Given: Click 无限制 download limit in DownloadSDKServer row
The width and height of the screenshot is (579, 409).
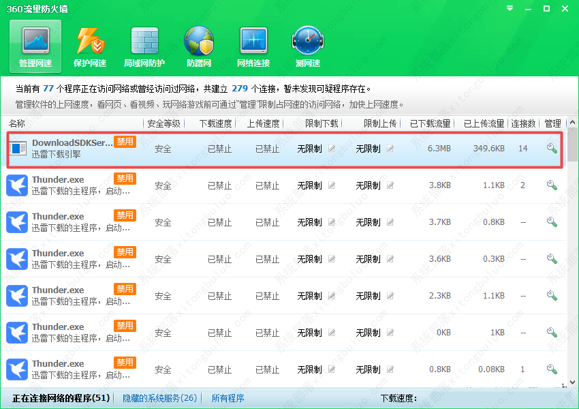Looking at the screenshot, I should [x=309, y=149].
